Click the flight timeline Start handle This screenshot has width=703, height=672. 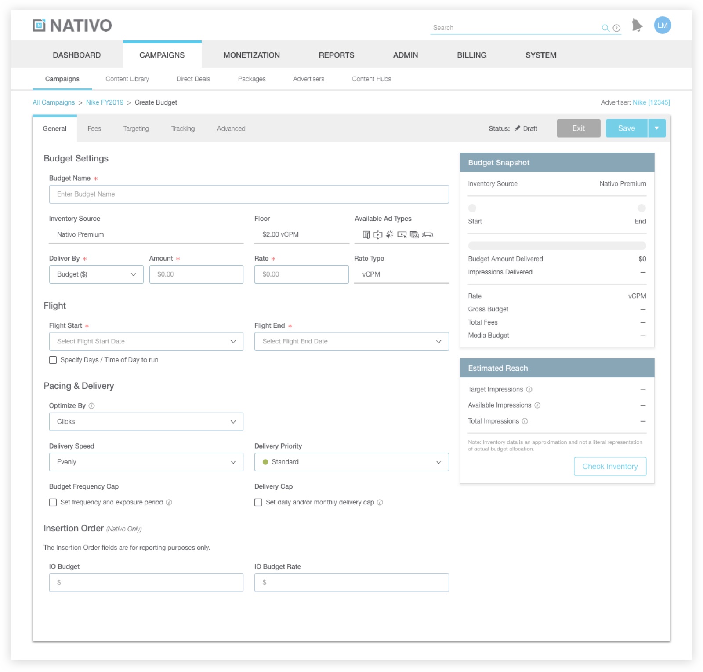[x=472, y=208]
